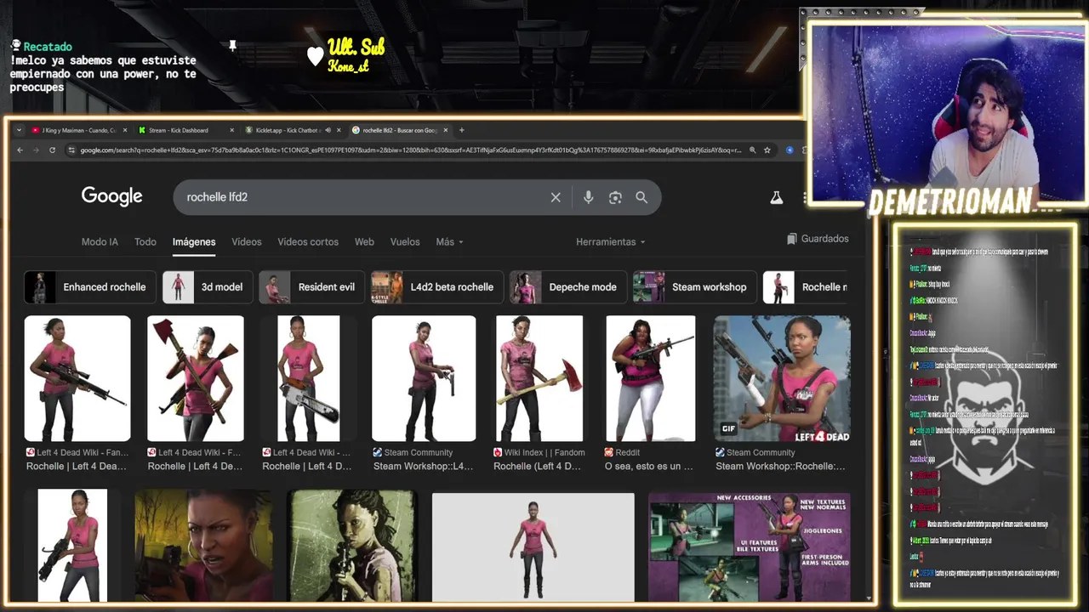Open Rochelle image with shovel and rifle
The width and height of the screenshot is (1089, 612).
point(196,378)
